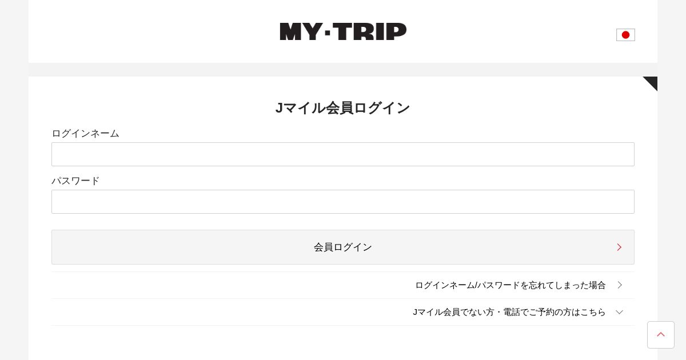Click the right end of the password box
Image resolution: width=686 pixels, height=360 pixels.
(x=628, y=202)
